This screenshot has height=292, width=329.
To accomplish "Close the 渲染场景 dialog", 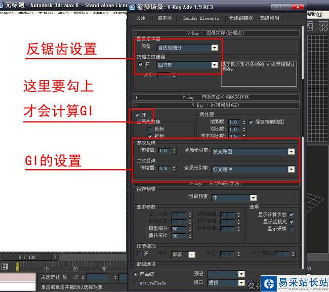I will coord(298,8).
